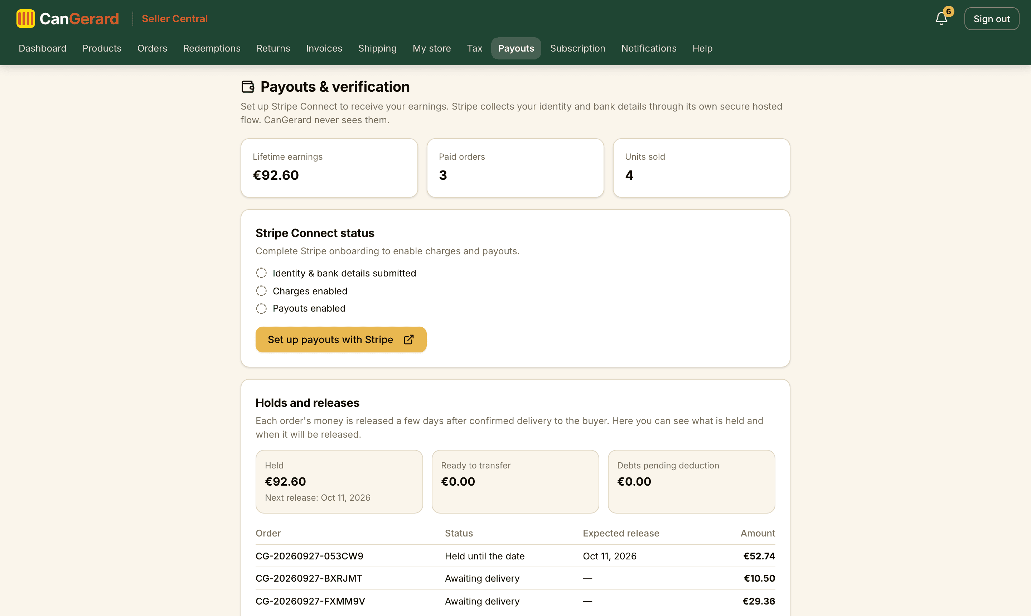Click the Seller Central link in the header
Screen dimensions: 1031x616
tap(175, 19)
